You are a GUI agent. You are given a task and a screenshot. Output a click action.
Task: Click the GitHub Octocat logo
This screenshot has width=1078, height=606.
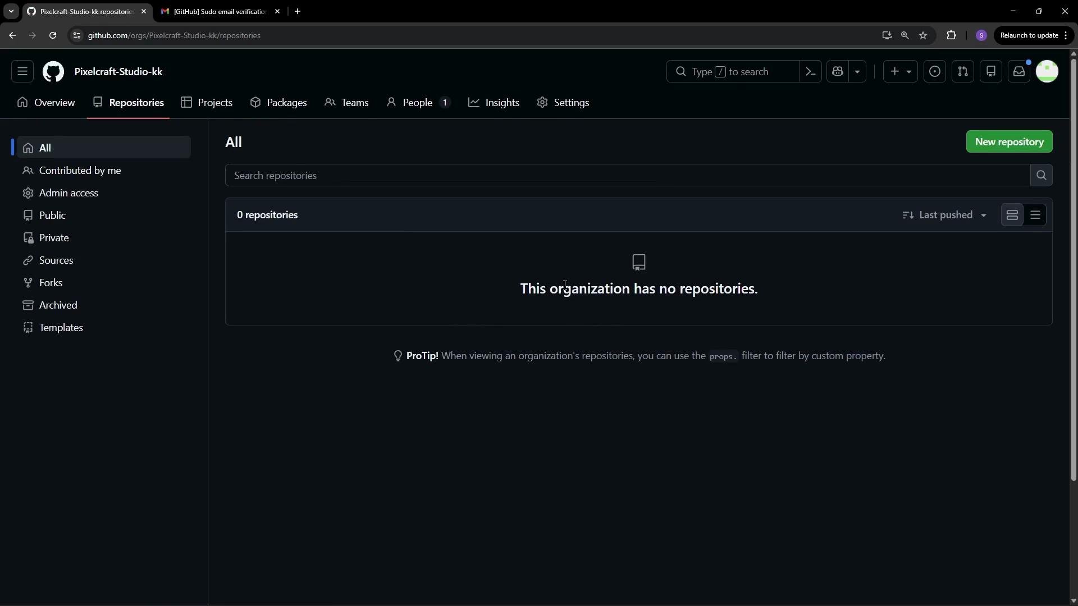coord(53,72)
